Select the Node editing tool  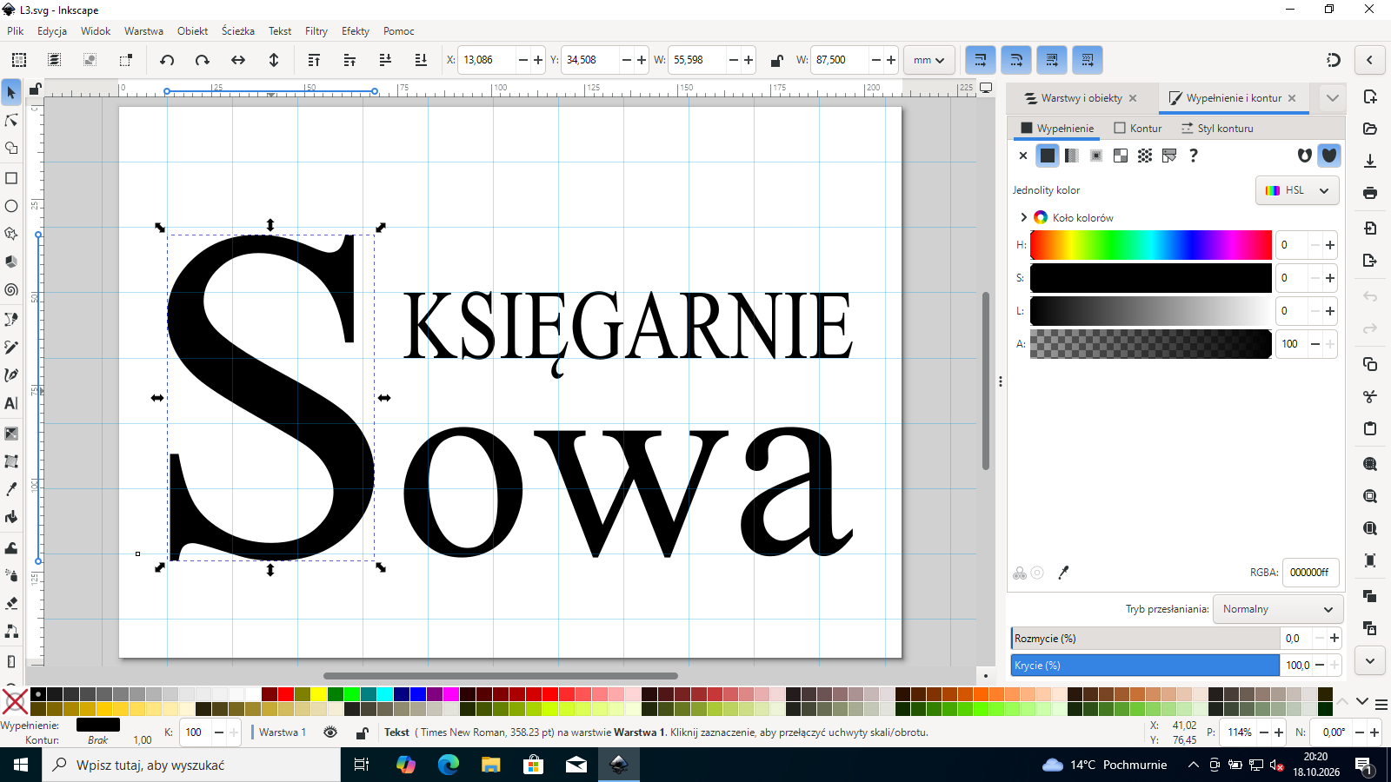click(11, 120)
